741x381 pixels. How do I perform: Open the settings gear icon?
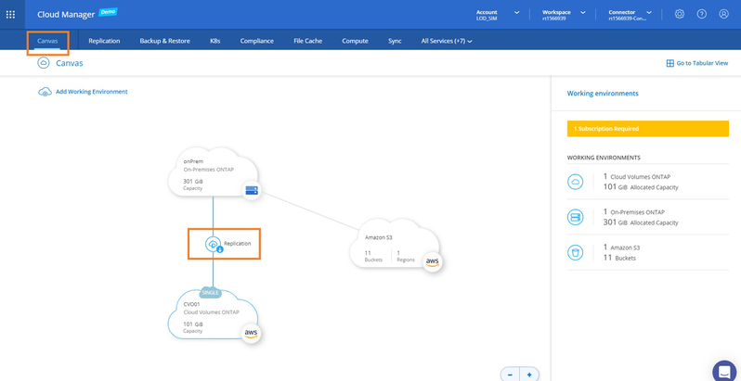click(680, 14)
